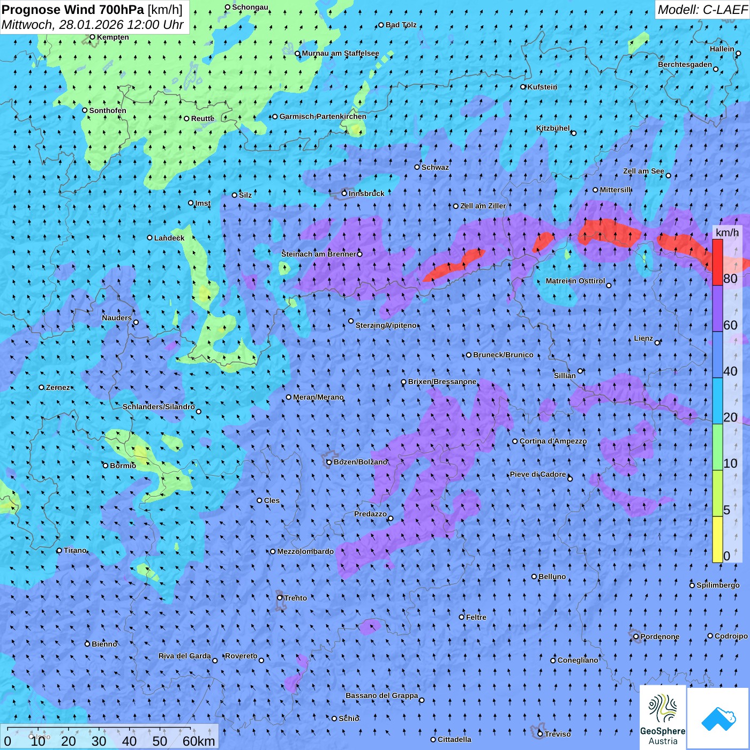The image size is (750, 750).
Task: Click the light blue 20 km/h legend swatch
Action: click(x=717, y=401)
